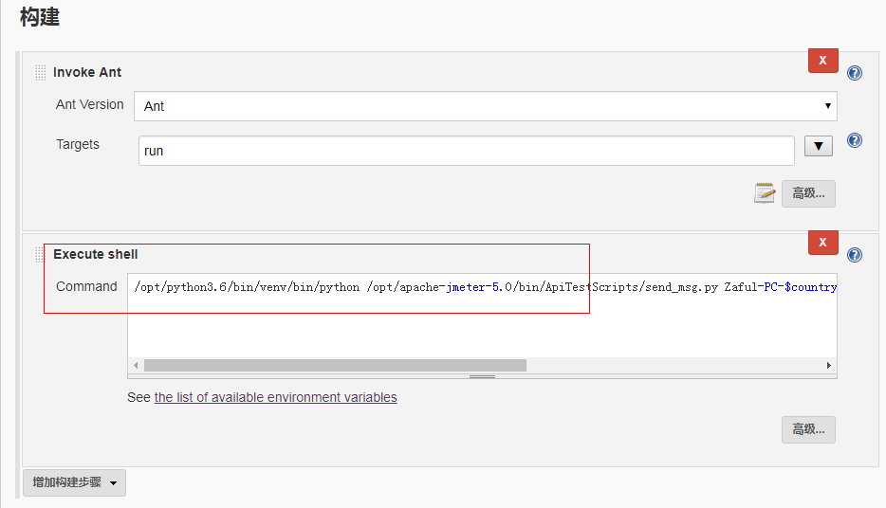Click into the Command shell textarea
The height and width of the screenshot is (508, 886).
coord(482,317)
